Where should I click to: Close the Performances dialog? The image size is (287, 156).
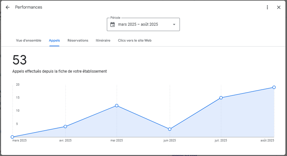click(x=279, y=7)
